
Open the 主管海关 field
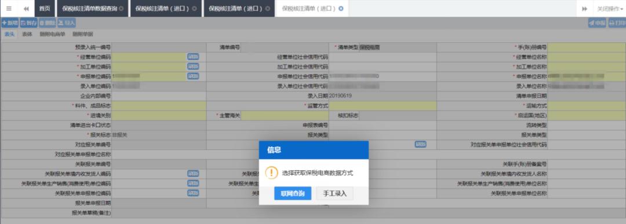click(285, 116)
